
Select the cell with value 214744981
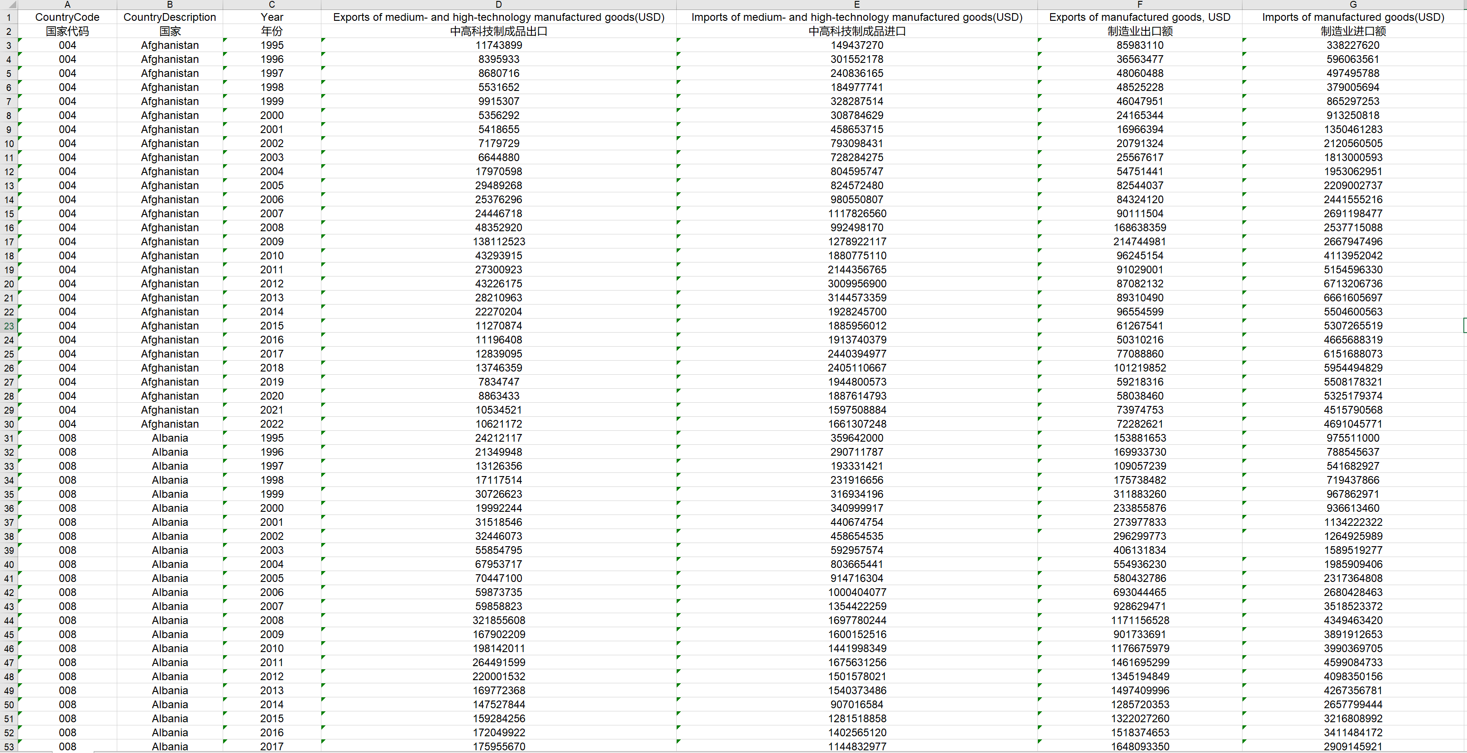pos(1140,241)
